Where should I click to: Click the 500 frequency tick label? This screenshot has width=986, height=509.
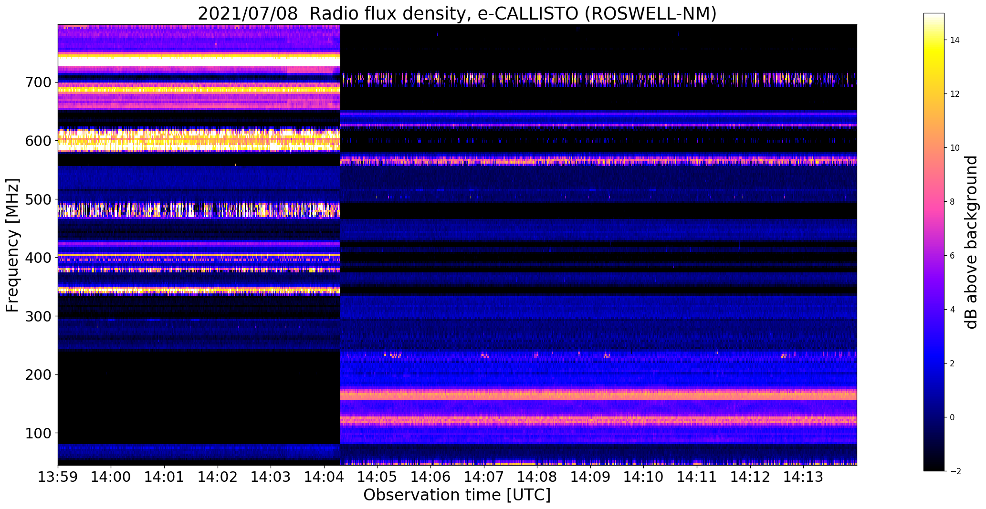point(37,199)
